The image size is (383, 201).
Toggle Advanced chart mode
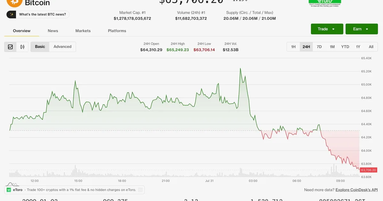coord(63,47)
